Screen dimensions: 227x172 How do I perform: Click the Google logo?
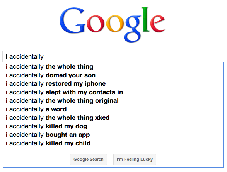112,24
